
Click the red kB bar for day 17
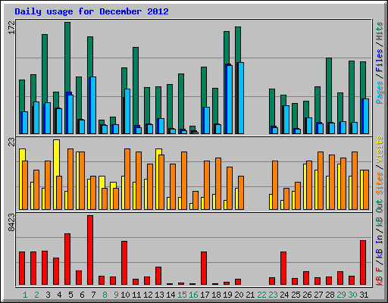point(204,268)
